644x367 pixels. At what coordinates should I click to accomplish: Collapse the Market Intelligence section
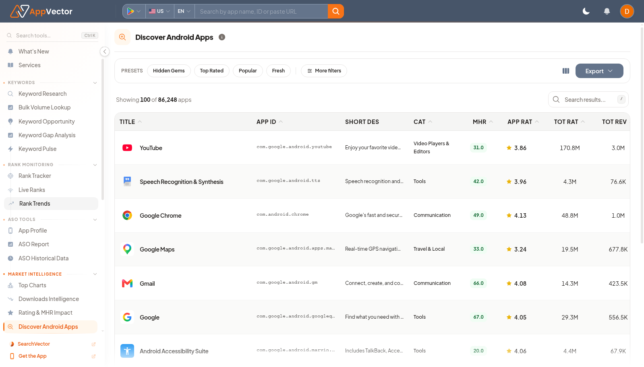[x=95, y=274]
